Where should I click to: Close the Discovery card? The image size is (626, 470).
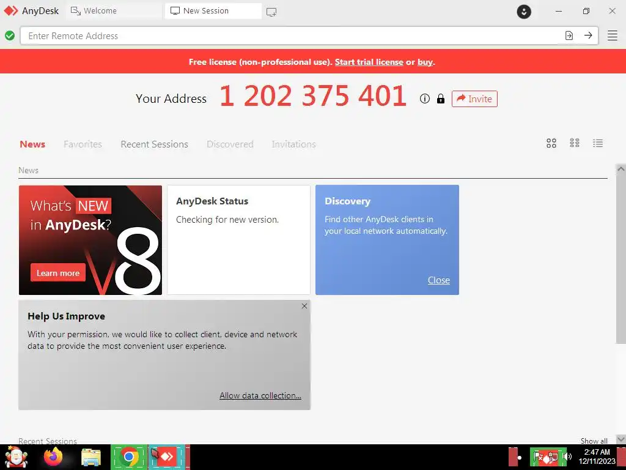pos(439,280)
